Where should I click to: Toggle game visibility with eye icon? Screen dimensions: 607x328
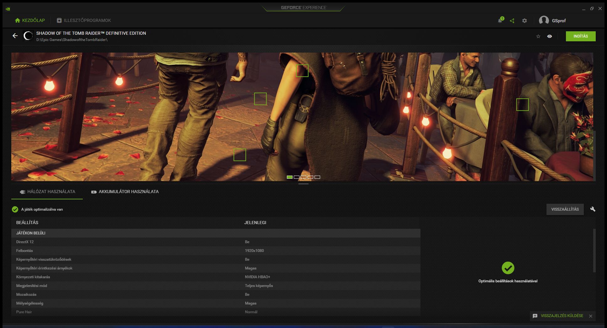[550, 36]
